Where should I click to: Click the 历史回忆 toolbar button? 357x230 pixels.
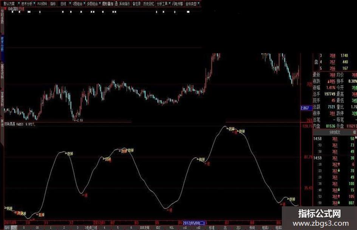[x=149, y=4]
